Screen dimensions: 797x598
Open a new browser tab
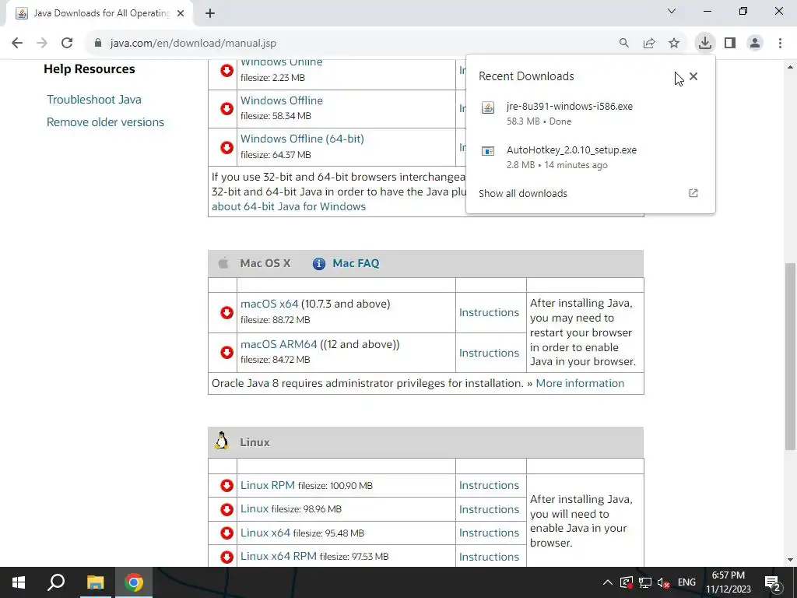coord(210,14)
